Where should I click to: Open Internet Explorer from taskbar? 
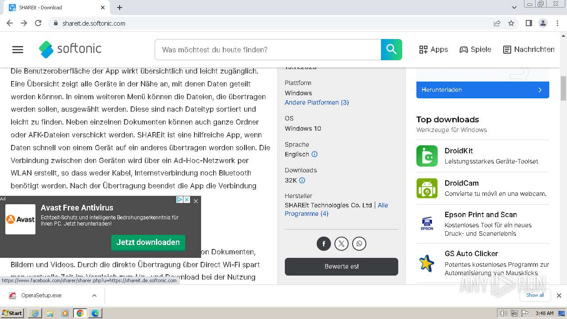point(35,313)
